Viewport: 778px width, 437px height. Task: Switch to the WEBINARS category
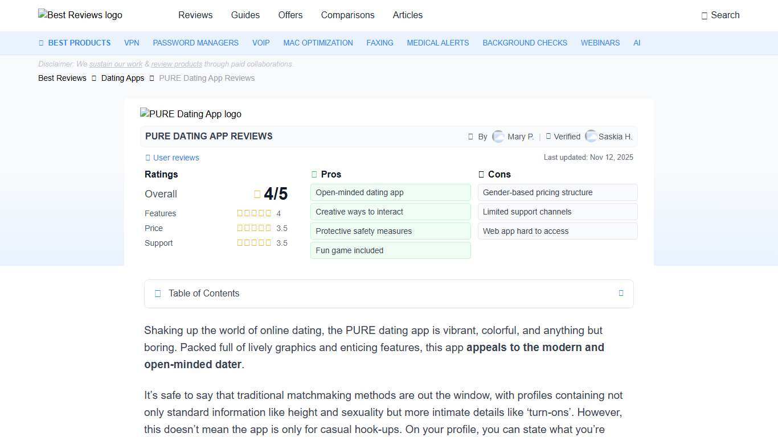[600, 43]
